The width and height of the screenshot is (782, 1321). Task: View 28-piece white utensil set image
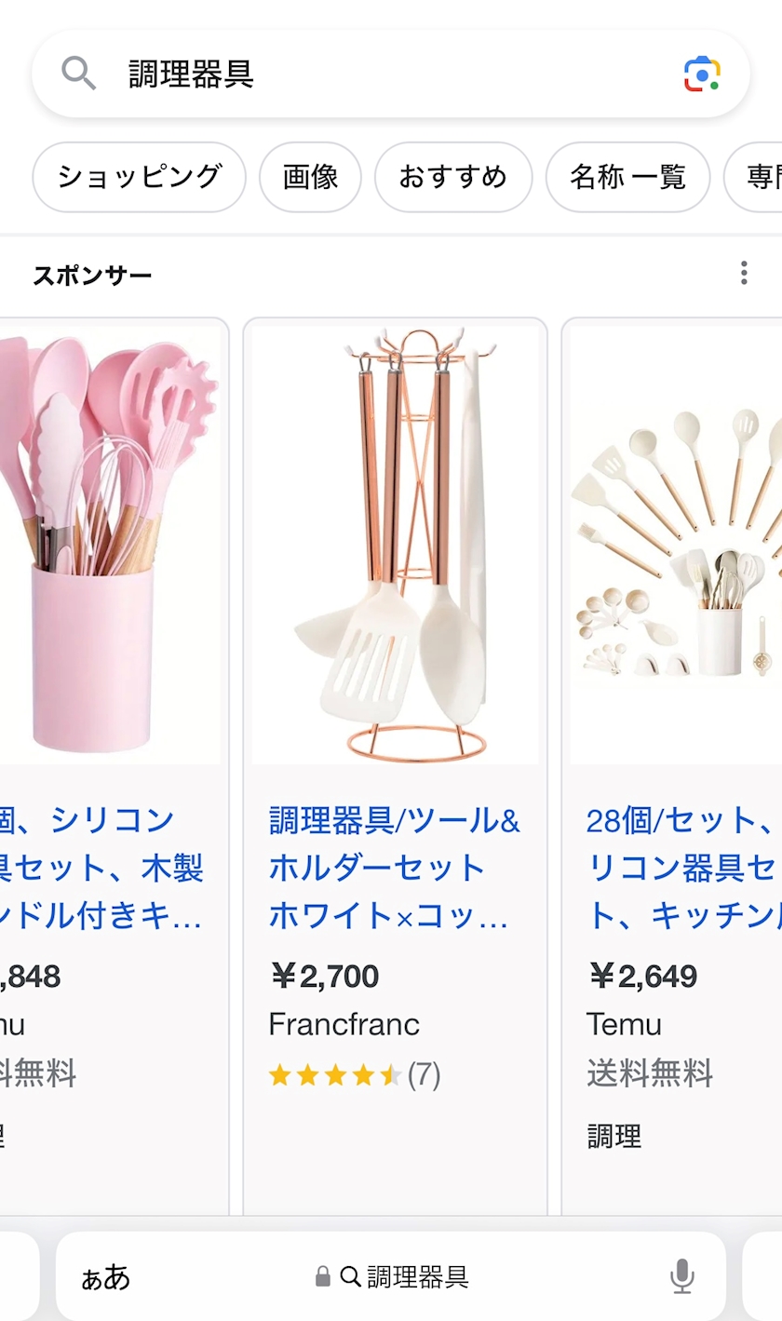pos(676,545)
